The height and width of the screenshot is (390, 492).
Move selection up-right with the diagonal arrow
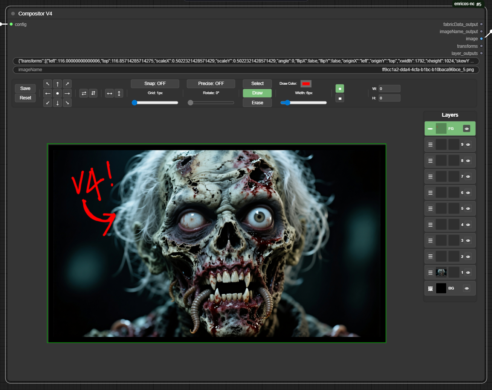tap(67, 84)
